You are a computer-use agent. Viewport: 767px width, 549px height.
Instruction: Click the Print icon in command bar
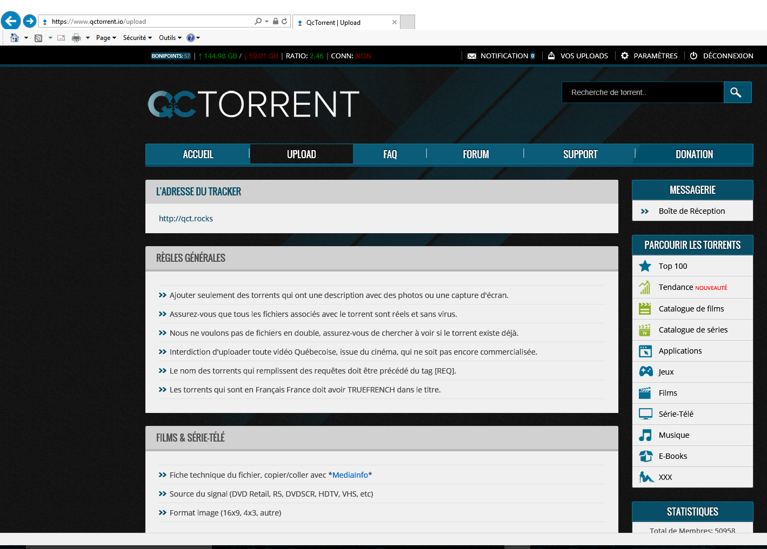point(76,38)
